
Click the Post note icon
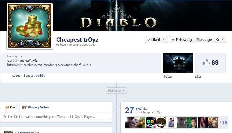7,107
